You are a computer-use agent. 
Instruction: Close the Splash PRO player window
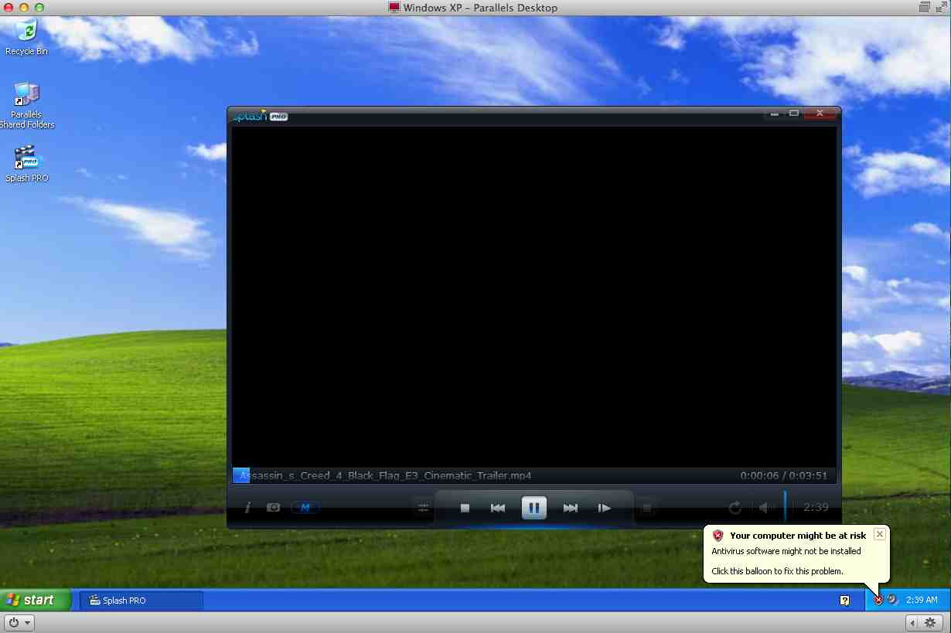click(820, 114)
